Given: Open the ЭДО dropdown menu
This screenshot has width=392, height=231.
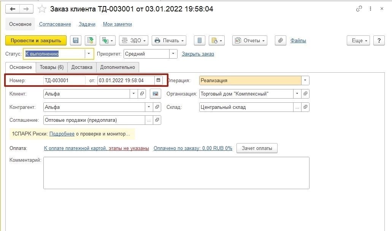Looking at the screenshot, I should [x=133, y=41].
